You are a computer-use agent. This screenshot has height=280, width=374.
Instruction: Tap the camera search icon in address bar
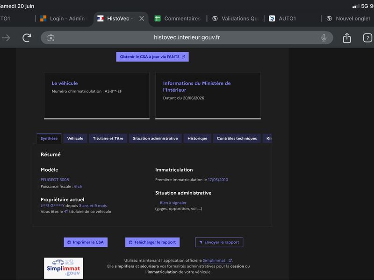51,38
